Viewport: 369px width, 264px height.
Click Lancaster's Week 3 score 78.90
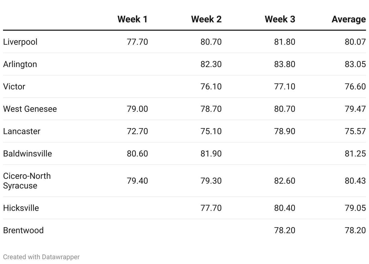tap(285, 131)
